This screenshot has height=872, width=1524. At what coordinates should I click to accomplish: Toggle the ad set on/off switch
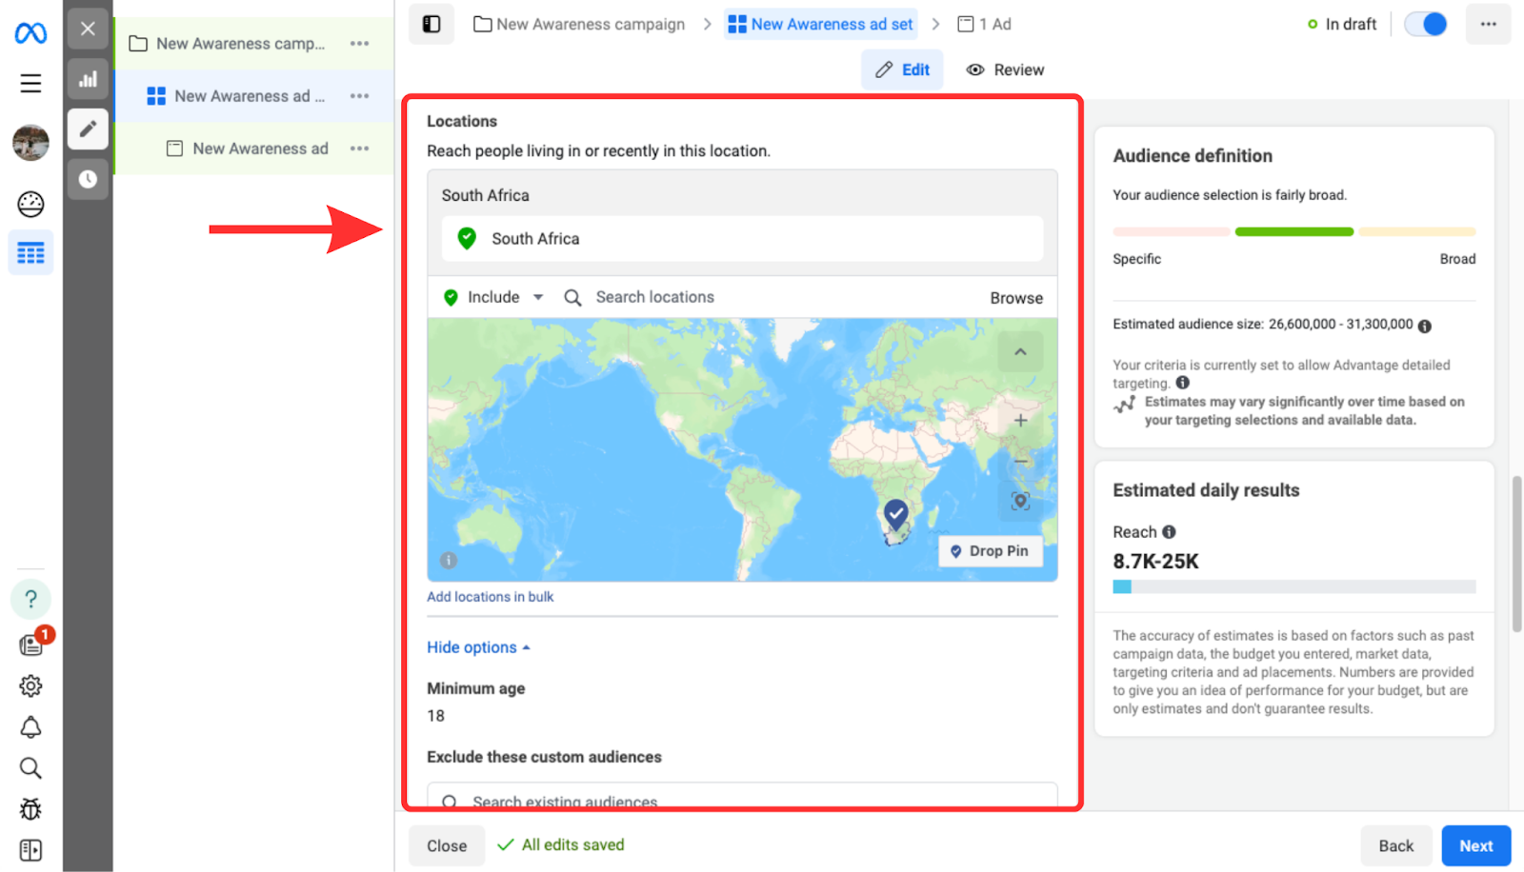(1426, 24)
